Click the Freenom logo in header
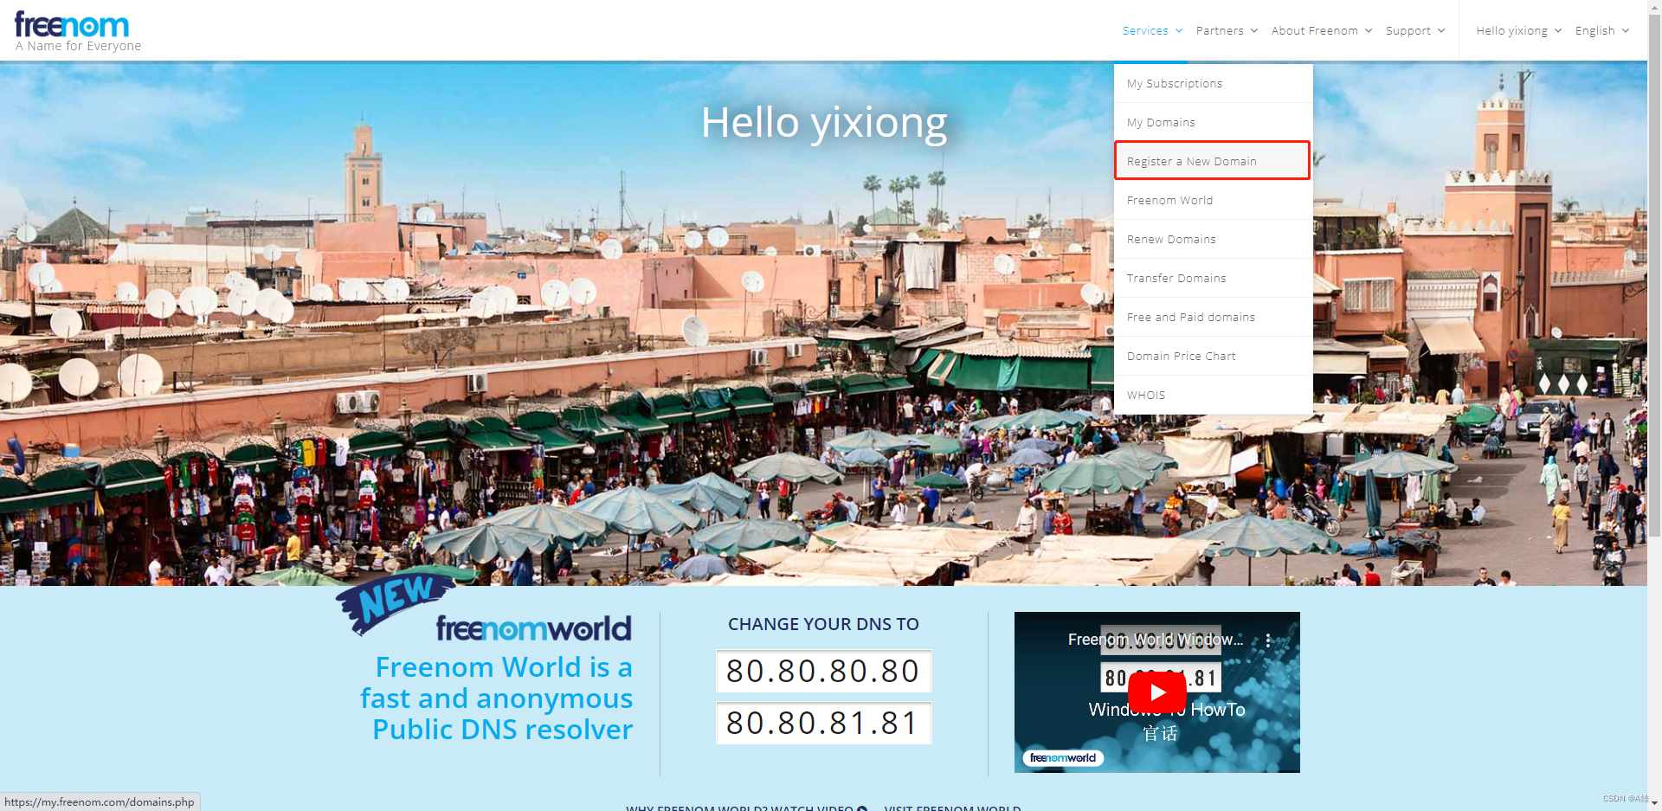The image size is (1662, 811). (x=78, y=32)
